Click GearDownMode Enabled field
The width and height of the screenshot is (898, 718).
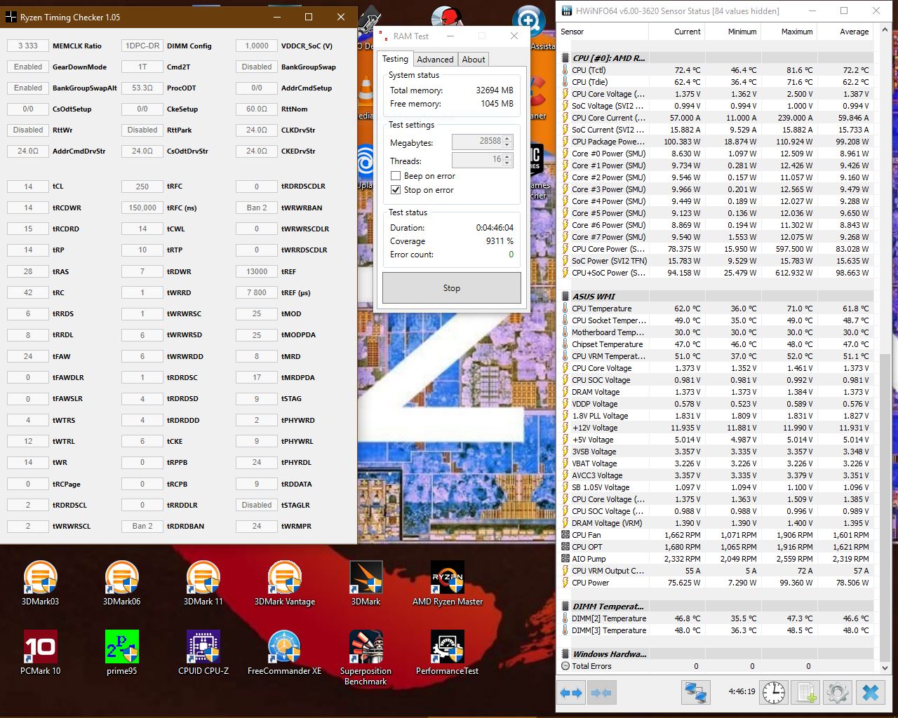[28, 67]
